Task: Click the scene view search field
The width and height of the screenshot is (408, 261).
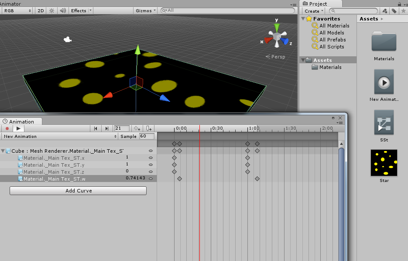Action: (x=228, y=10)
